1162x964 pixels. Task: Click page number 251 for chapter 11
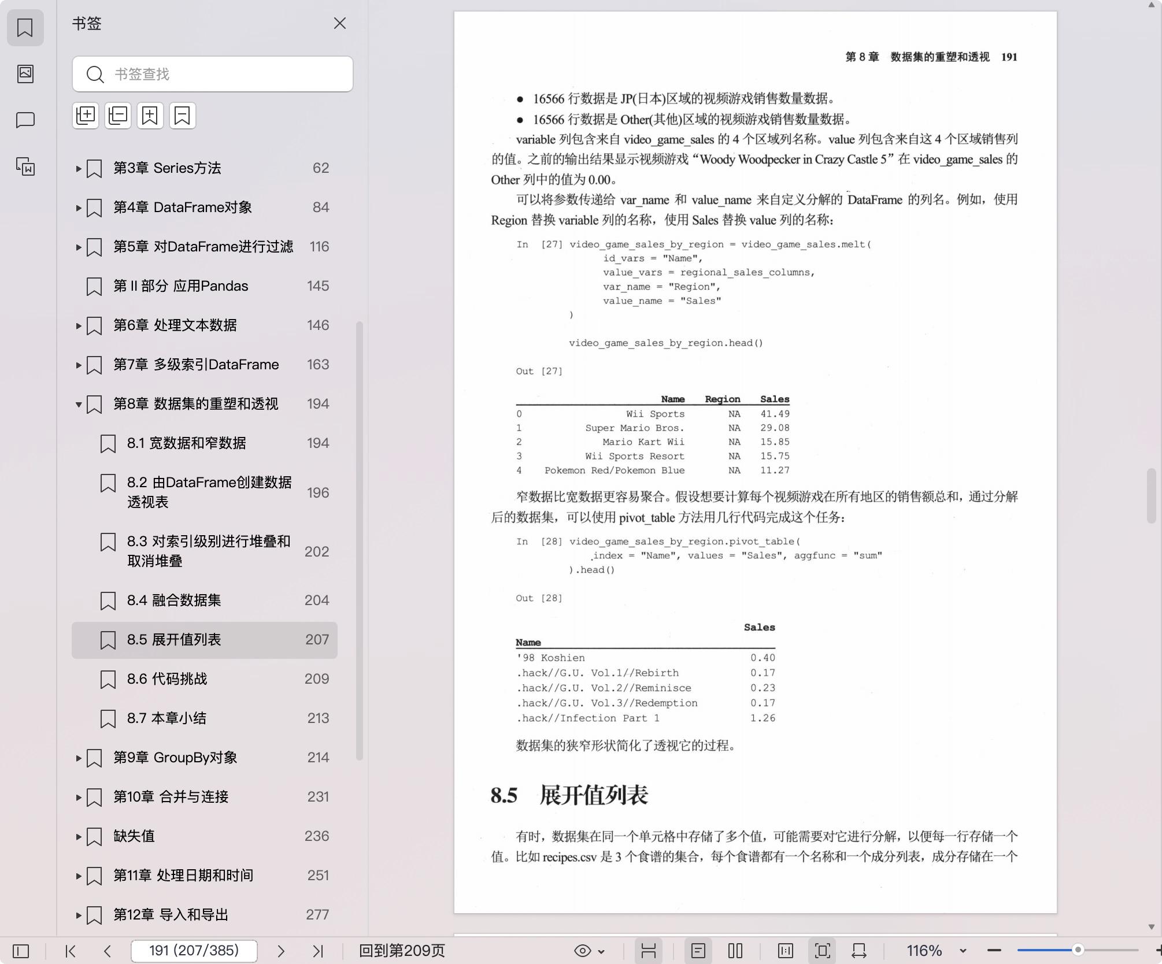(318, 876)
